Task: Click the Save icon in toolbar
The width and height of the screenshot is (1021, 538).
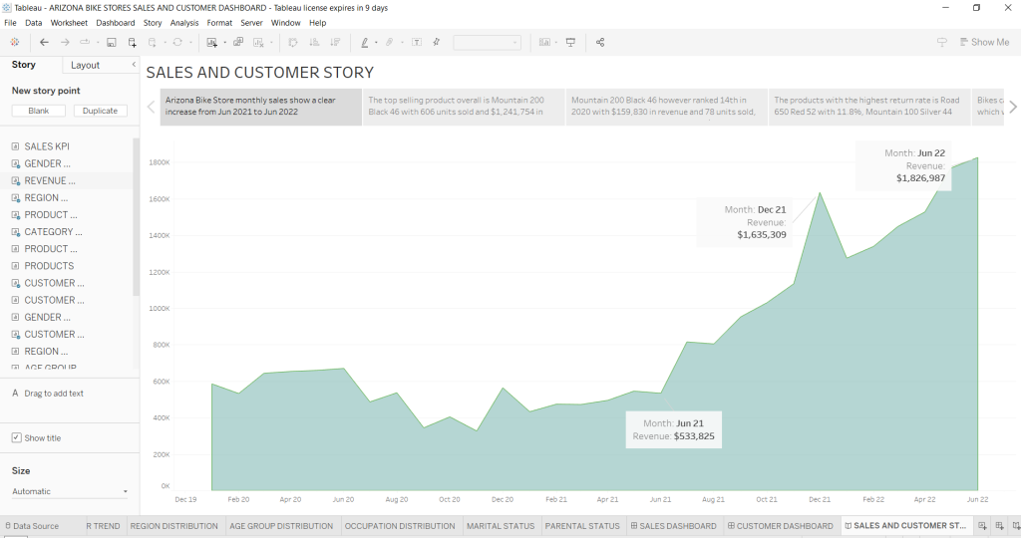Action: (x=111, y=43)
